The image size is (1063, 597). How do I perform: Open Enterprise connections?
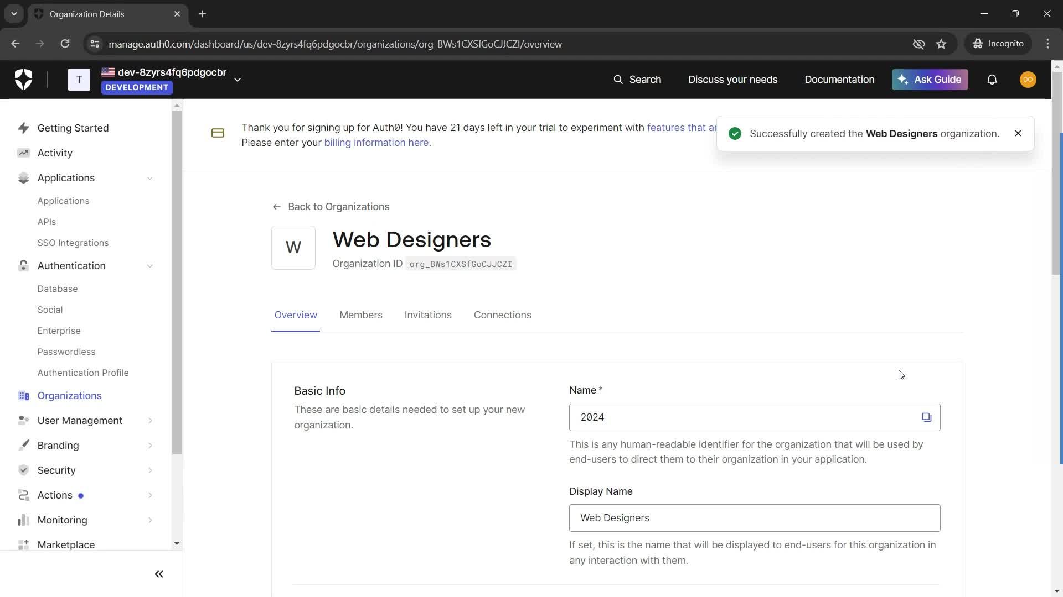(x=59, y=331)
